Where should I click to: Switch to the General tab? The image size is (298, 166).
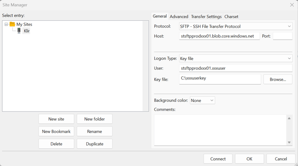(x=160, y=16)
